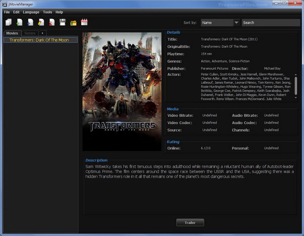Image resolution: width=304 pixels, height=236 pixels.
Task: Click the plus tab to add a list
Action: click(x=42, y=33)
